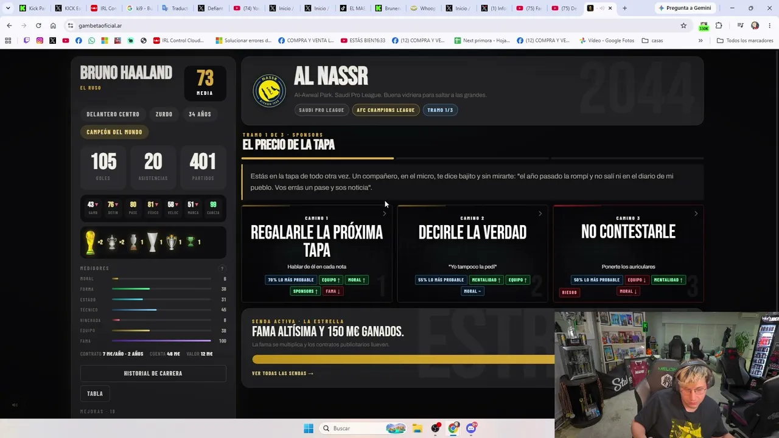This screenshot has width=779, height=438.
Task: Open the Twitch bookmark icon
Action: 26,40
